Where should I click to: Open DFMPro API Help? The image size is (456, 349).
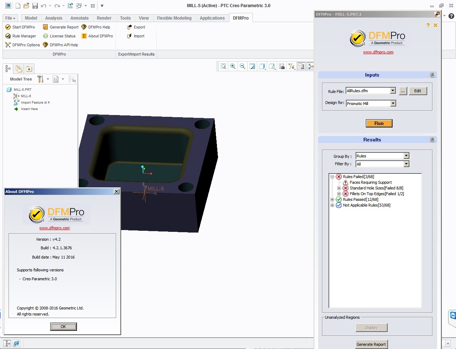(x=60, y=45)
